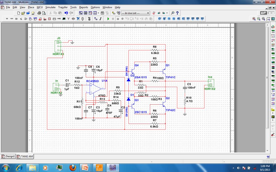Click the Open file folder icon
This screenshot has width=276, height=172.
click(23, 13)
